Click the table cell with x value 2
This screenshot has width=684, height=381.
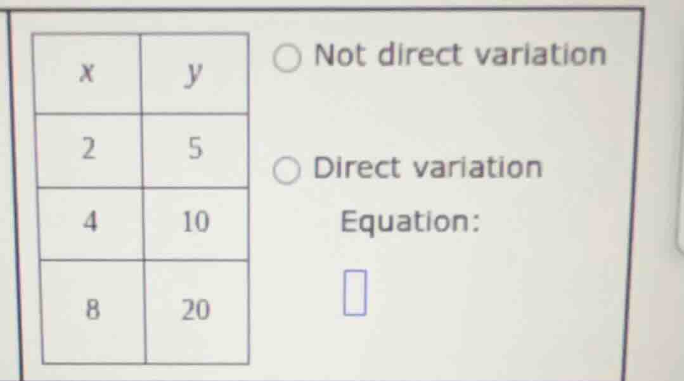point(90,151)
